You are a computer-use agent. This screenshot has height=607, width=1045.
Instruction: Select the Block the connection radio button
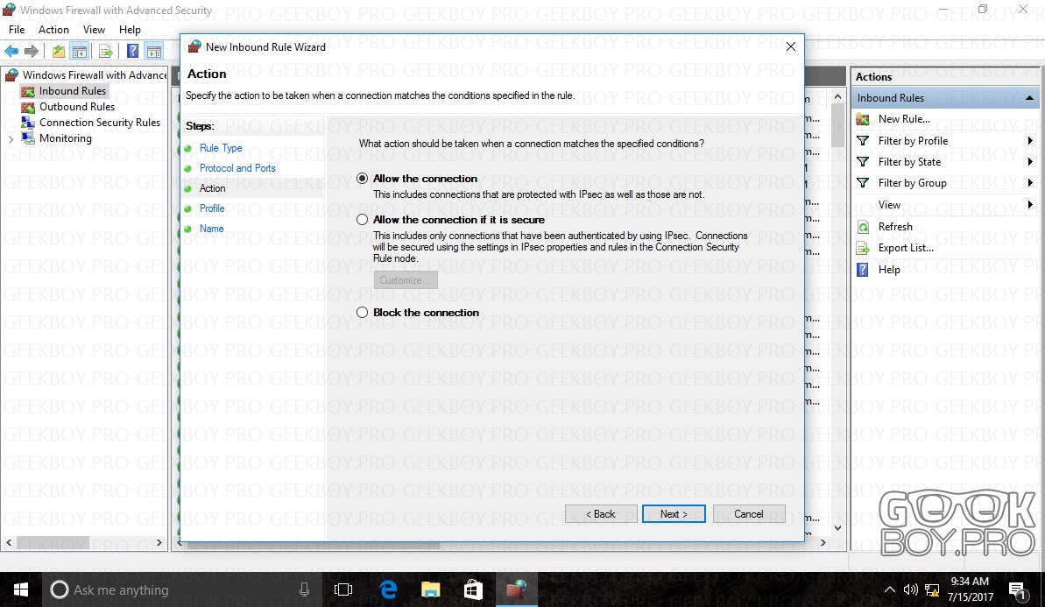point(362,313)
